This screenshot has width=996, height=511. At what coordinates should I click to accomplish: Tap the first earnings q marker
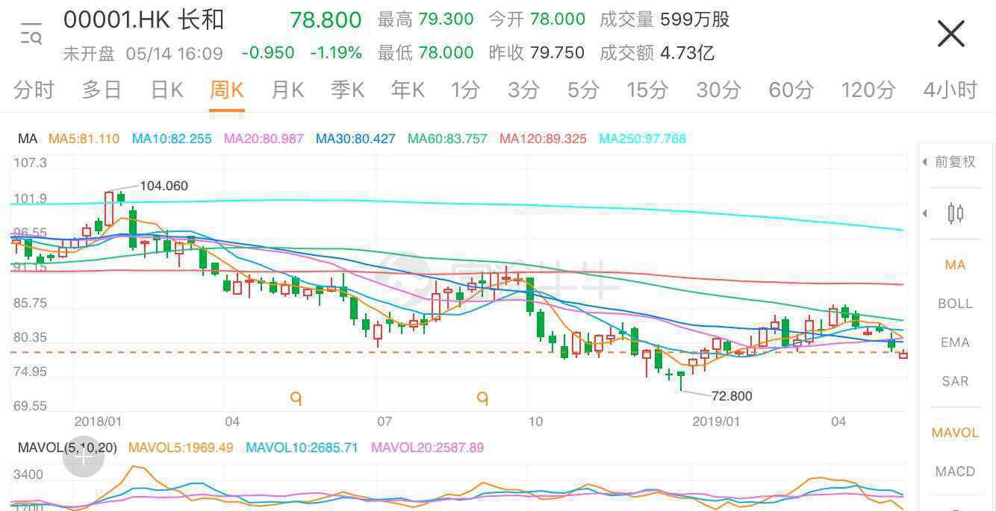click(x=296, y=398)
